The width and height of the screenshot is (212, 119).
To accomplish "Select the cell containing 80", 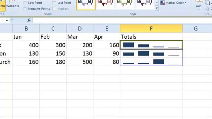I will pyautogui.click(x=107, y=62).
